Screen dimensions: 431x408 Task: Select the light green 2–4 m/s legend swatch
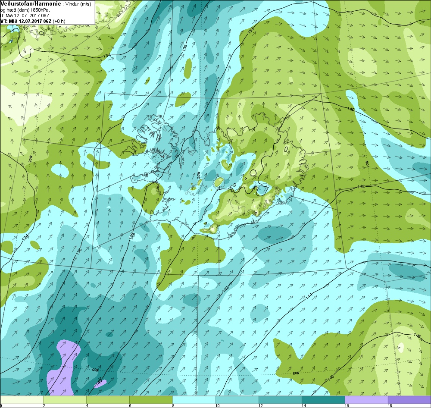click(65, 399)
